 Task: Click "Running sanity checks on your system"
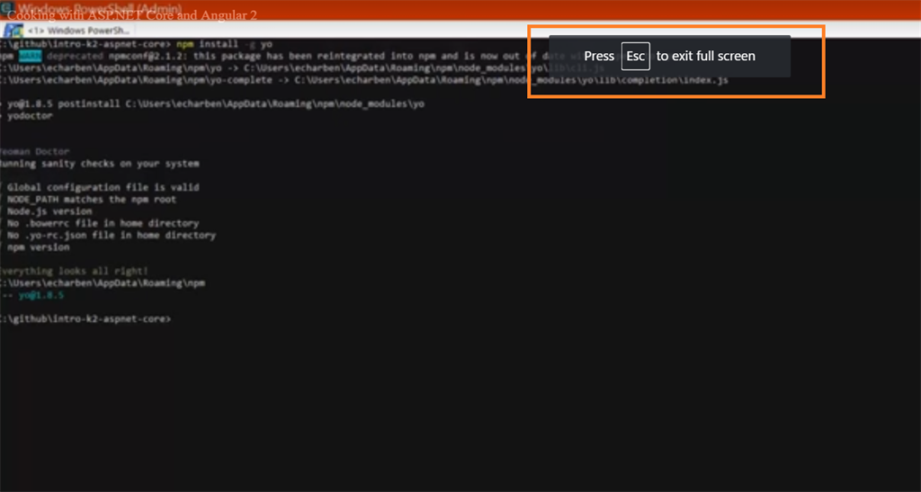point(99,164)
